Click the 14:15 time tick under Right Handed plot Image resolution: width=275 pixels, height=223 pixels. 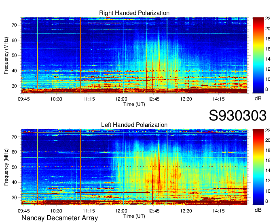pos(218,99)
